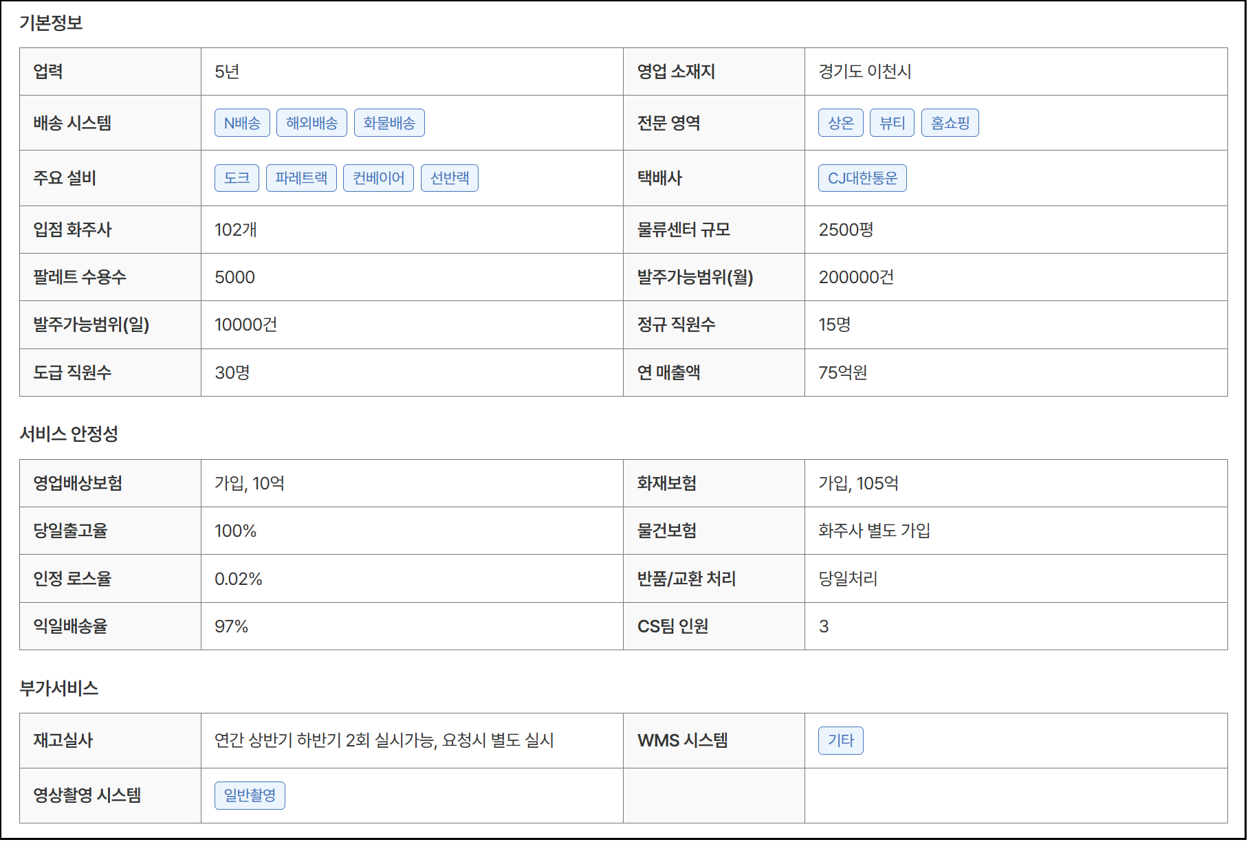
Task: Select the 선반랙 tag
Action: point(449,178)
